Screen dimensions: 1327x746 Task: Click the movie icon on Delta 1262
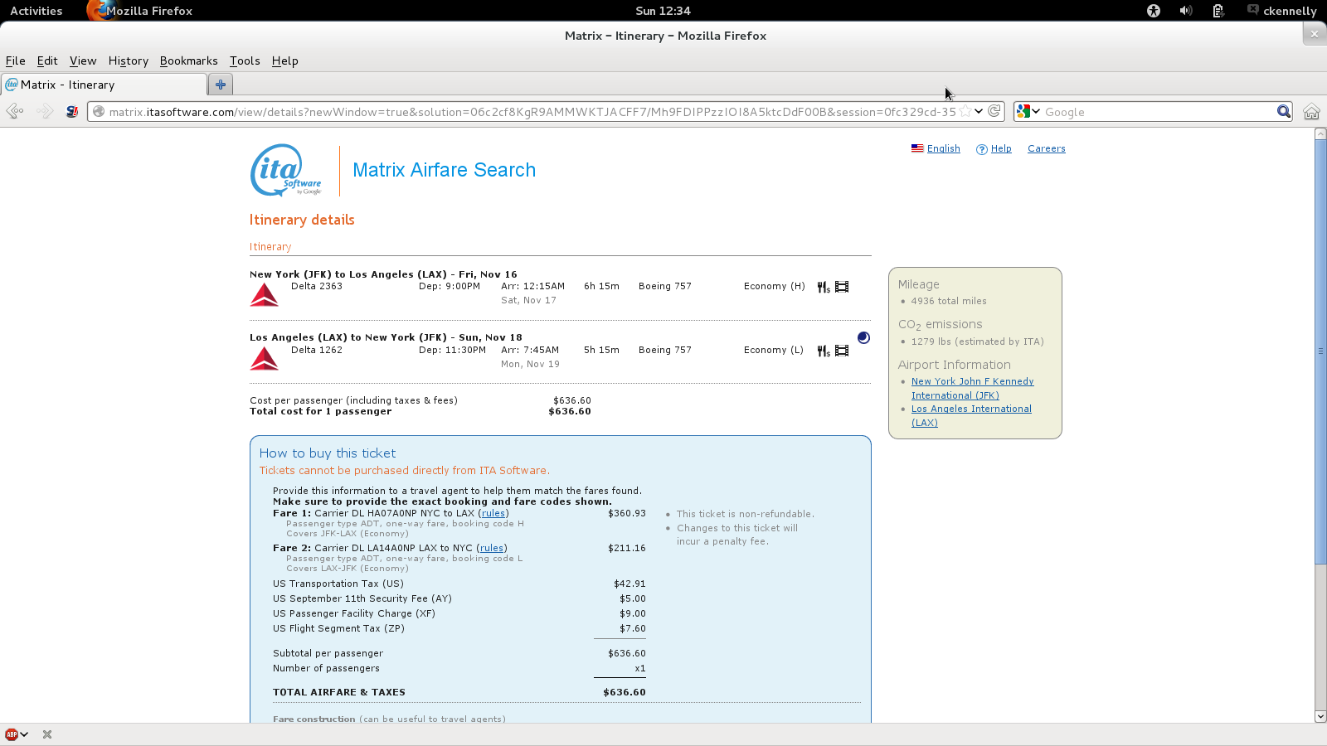click(x=842, y=351)
